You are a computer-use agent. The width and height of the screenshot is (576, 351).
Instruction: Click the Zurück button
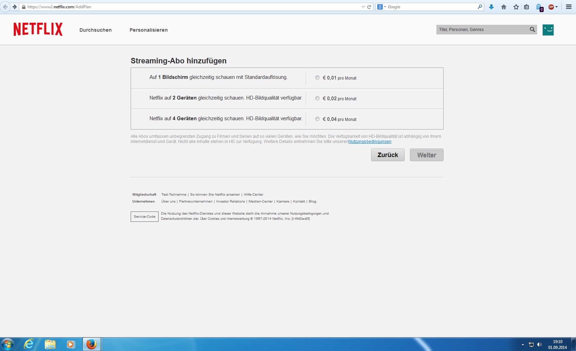(x=388, y=155)
